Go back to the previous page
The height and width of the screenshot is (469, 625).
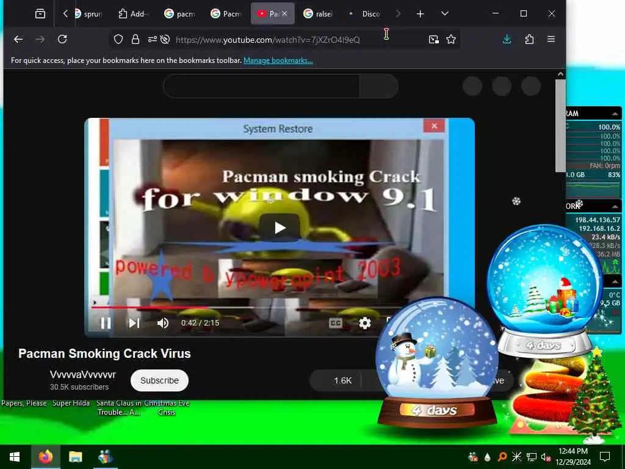coord(18,39)
